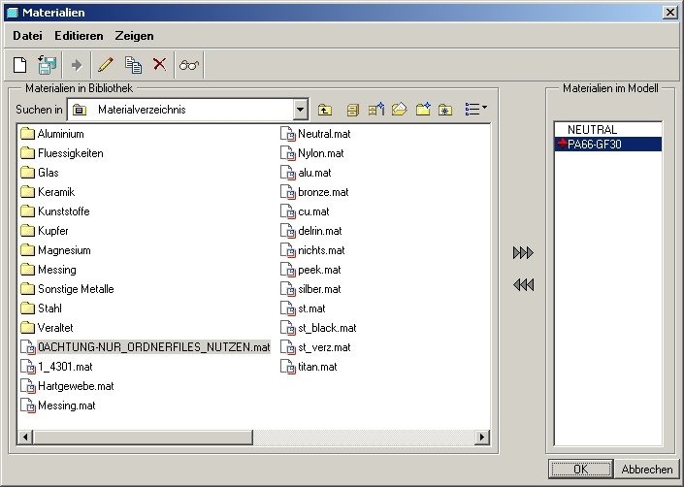Click the grey arrow assign icon
Screen dimensions: 684x487
(77, 65)
